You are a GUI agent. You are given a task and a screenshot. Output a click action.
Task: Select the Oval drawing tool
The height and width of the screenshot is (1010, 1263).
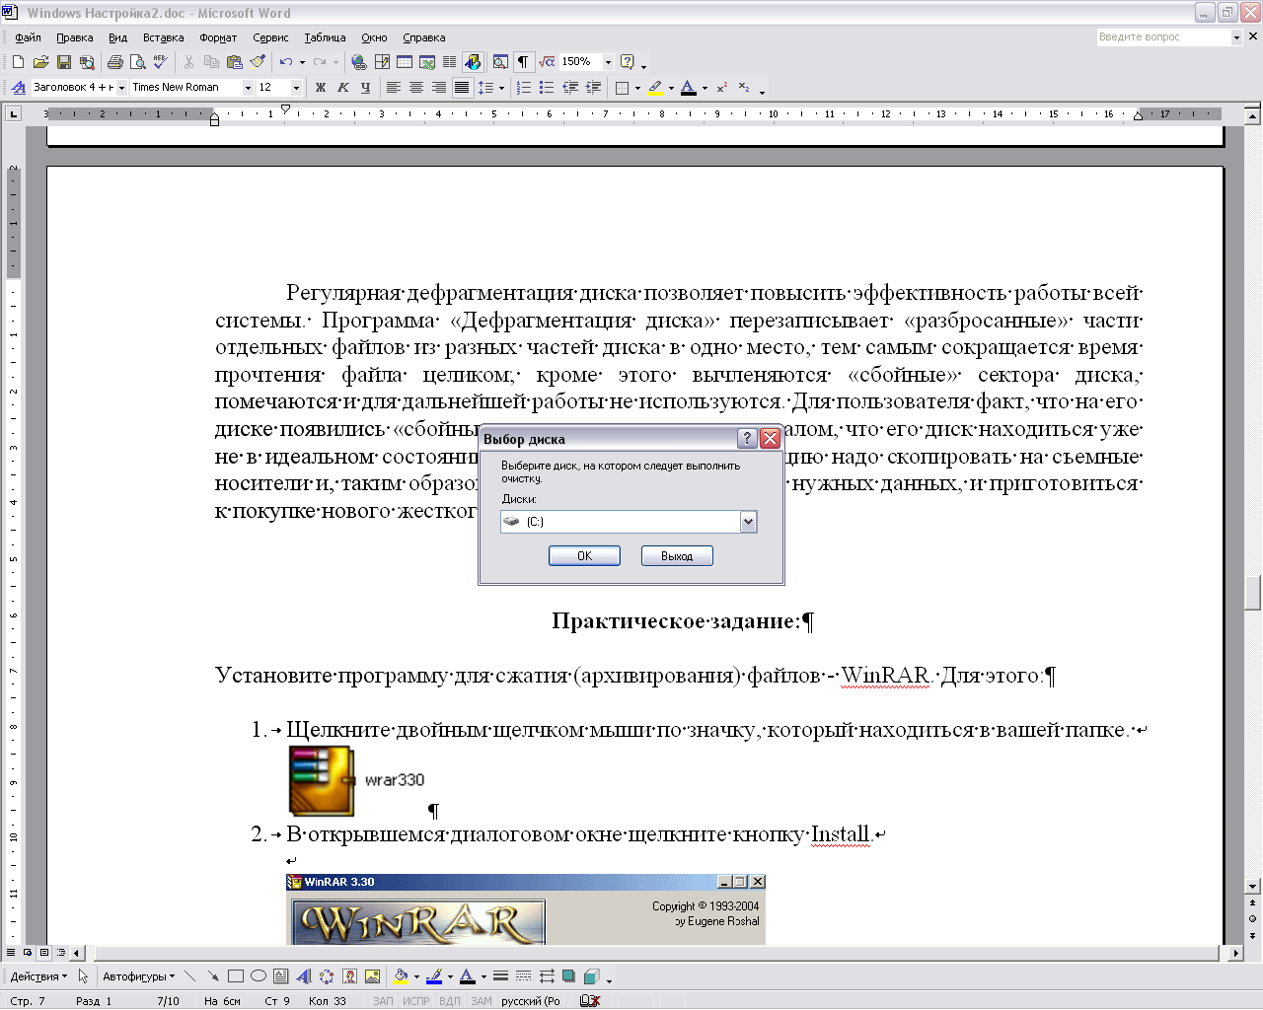point(259,976)
